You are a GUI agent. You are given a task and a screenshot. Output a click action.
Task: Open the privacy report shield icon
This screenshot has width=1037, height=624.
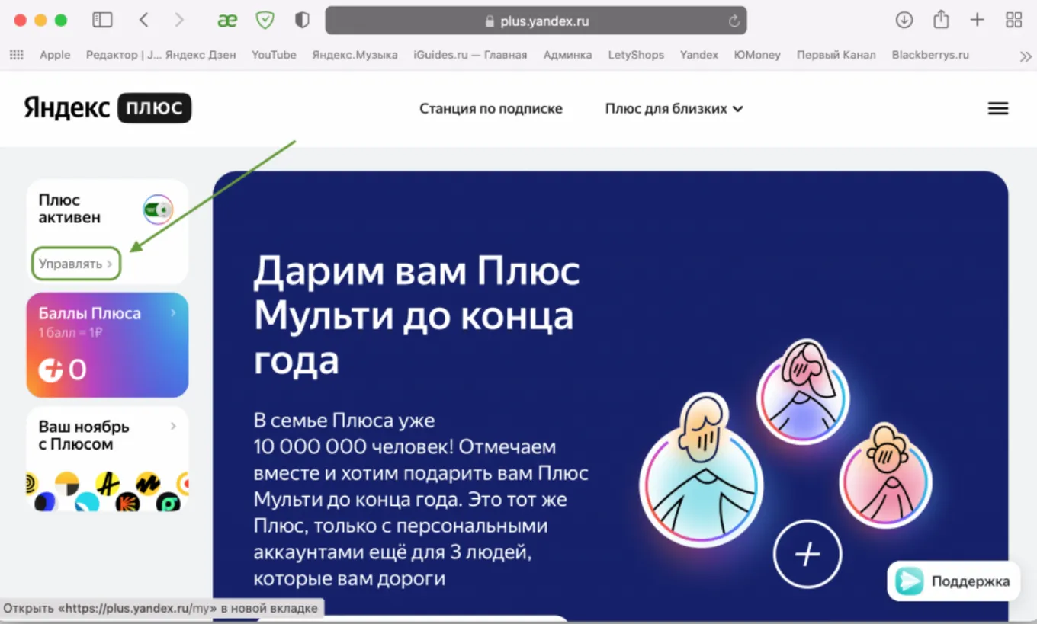302,21
